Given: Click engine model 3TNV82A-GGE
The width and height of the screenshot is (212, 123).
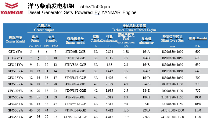Looking at the screenshot, I should 75,65.
